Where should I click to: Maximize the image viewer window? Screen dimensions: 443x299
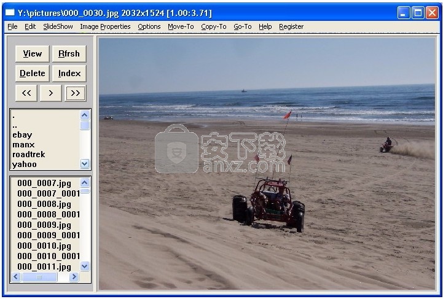(x=418, y=13)
